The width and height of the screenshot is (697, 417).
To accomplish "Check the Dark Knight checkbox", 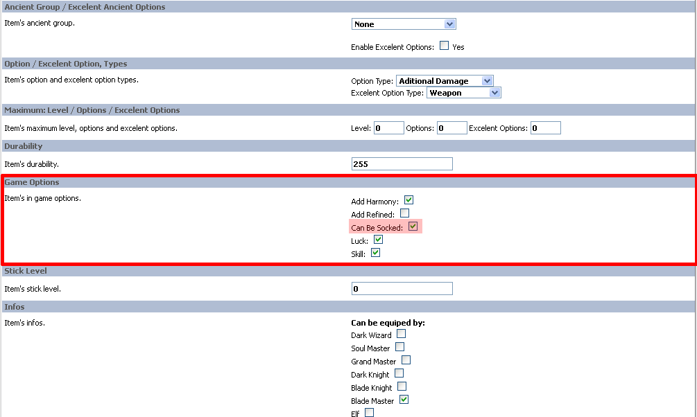I will [x=399, y=373].
